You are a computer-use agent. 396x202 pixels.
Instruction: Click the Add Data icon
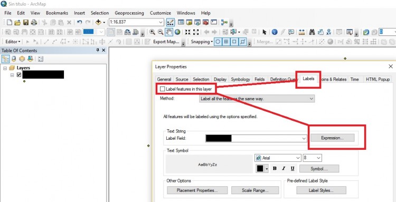click(x=98, y=23)
